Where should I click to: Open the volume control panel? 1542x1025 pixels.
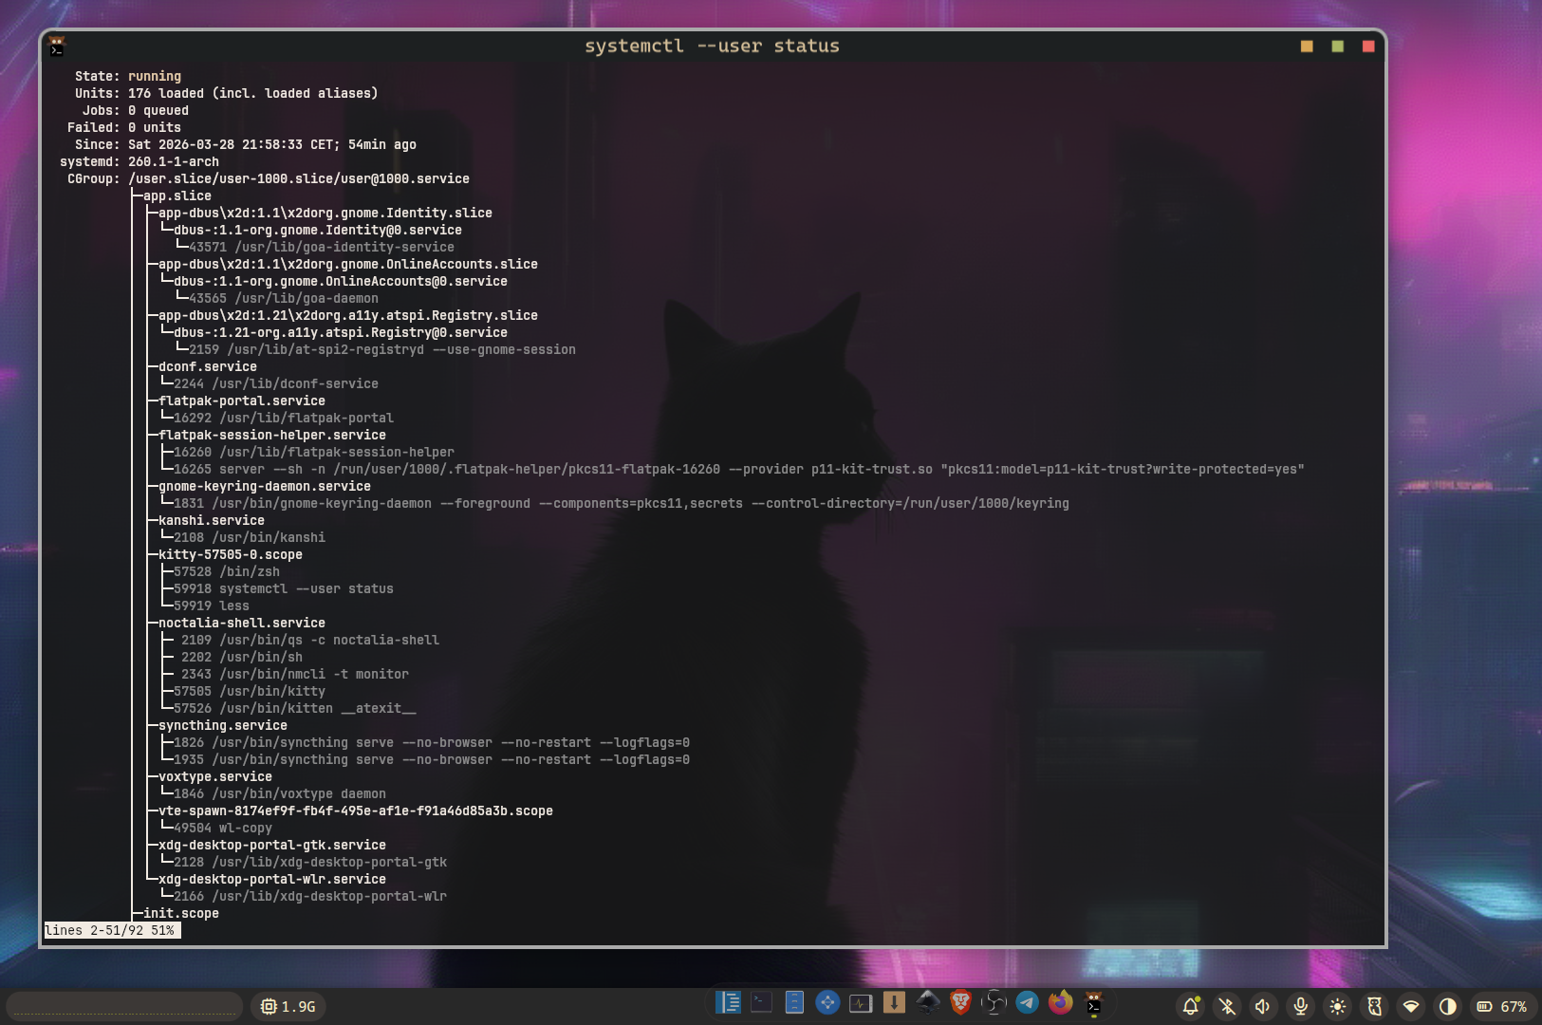click(1263, 1007)
